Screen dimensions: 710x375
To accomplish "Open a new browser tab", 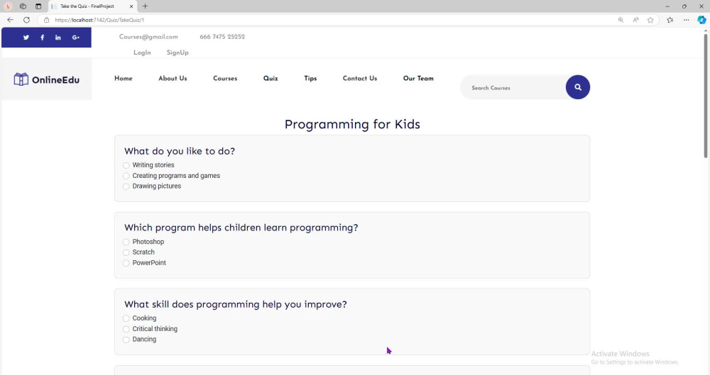I will tap(145, 6).
